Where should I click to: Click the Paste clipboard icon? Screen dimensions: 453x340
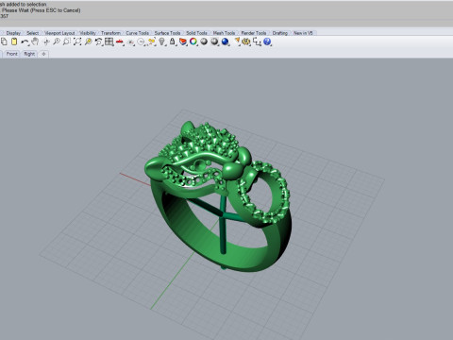click(14, 42)
